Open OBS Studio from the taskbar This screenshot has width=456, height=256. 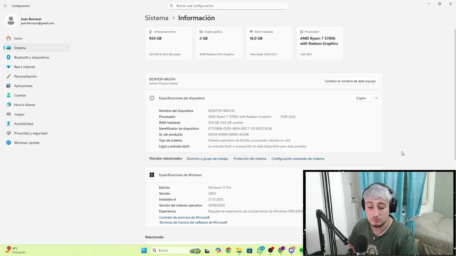(x=270, y=250)
